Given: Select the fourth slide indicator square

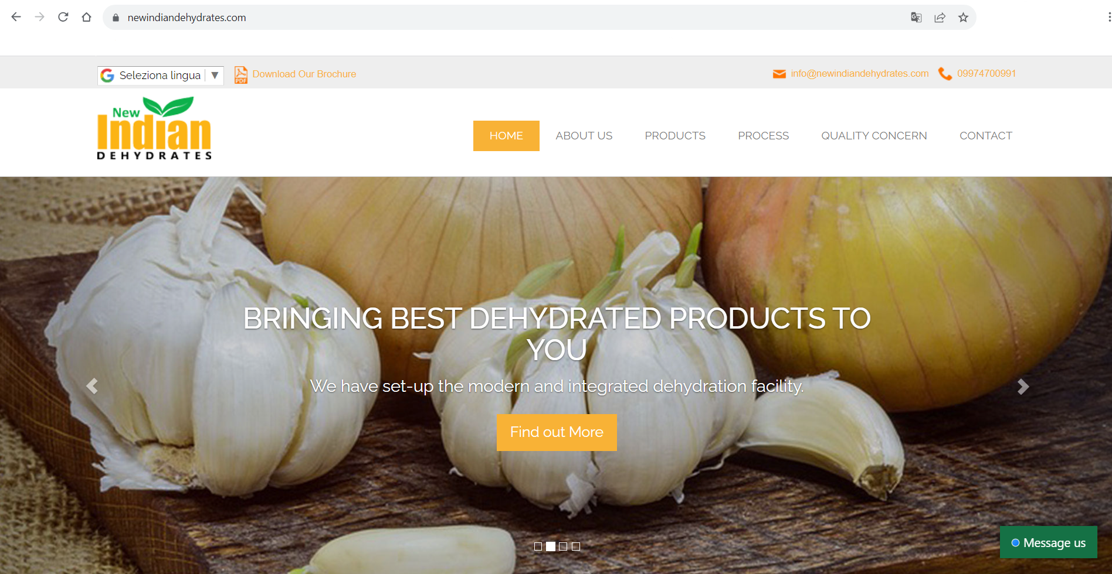Looking at the screenshot, I should [x=576, y=546].
